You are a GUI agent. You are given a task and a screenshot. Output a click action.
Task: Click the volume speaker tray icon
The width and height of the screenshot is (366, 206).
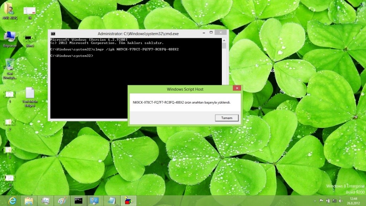point(341,201)
